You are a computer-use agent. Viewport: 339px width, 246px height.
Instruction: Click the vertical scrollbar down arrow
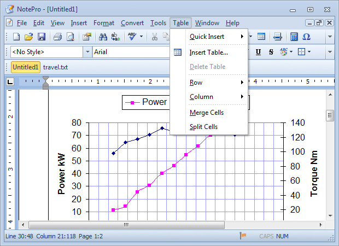330,215
